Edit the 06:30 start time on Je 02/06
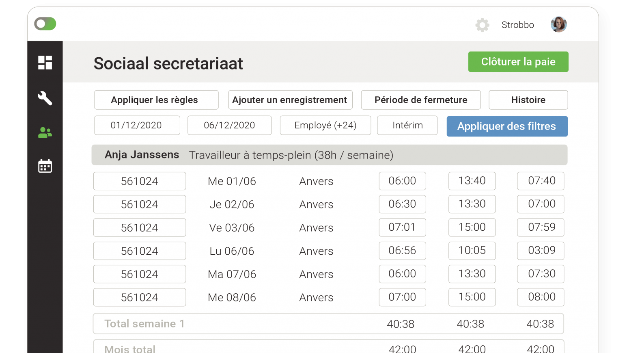Image resolution: width=627 pixels, height=353 pixels. point(402,204)
